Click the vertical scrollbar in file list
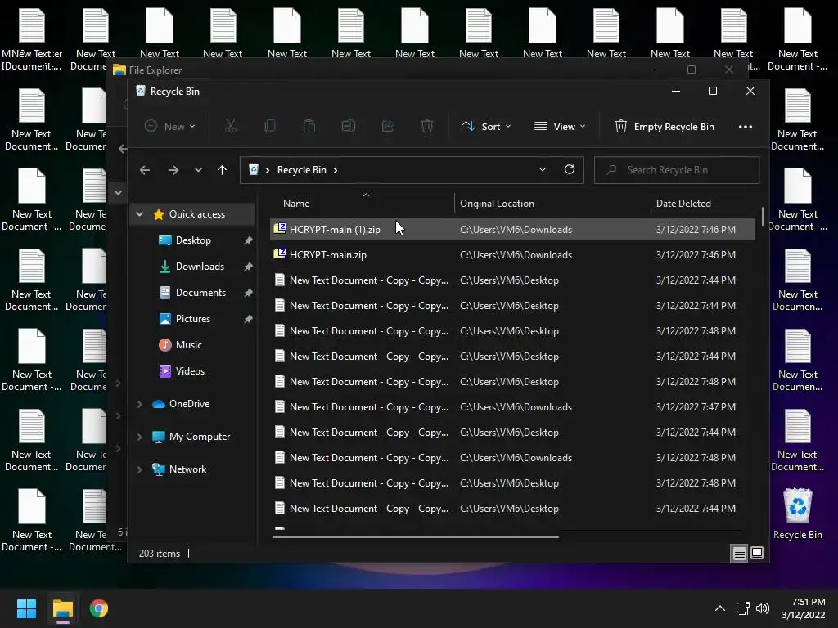 [762, 216]
